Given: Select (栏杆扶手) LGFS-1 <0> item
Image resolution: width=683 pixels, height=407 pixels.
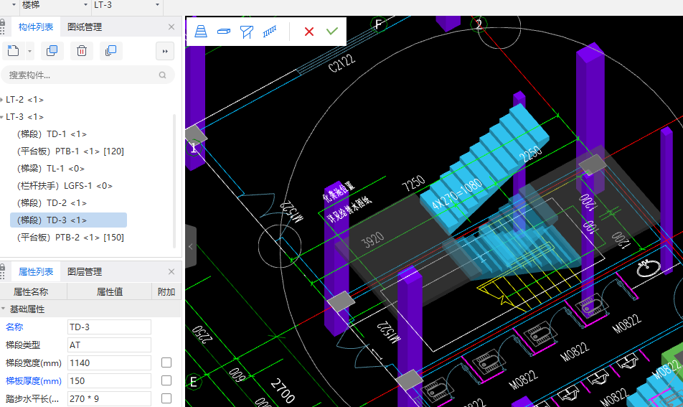Looking at the screenshot, I should click(65, 186).
